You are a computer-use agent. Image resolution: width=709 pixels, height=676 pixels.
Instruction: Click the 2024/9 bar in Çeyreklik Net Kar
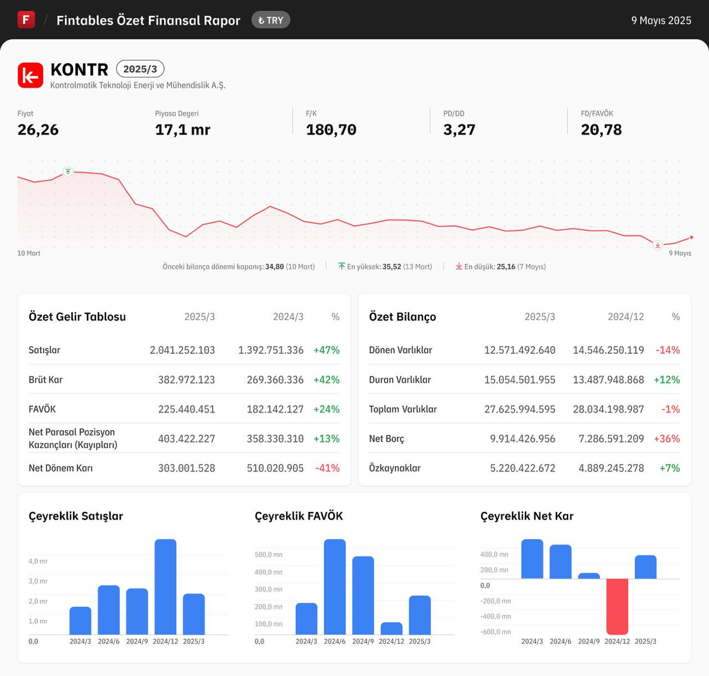click(x=589, y=576)
